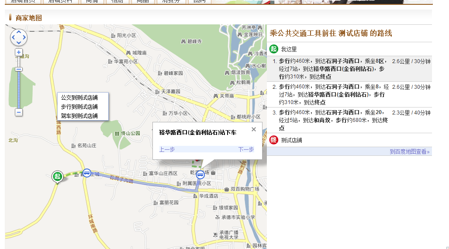Select 公交到测试店铺 from the context menu
449x249 pixels.
click(x=79, y=98)
